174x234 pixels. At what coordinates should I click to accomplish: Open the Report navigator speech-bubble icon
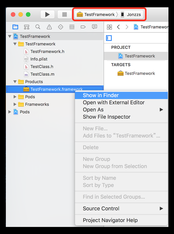[x=95, y=27]
